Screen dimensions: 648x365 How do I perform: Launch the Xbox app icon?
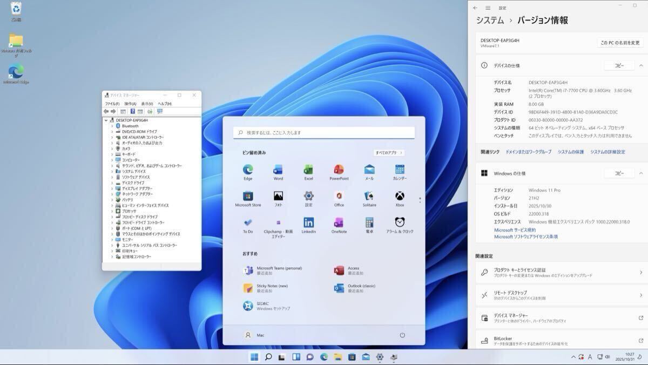400,197
